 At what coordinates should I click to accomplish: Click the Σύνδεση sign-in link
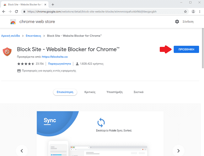pyautogui.click(x=188, y=22)
